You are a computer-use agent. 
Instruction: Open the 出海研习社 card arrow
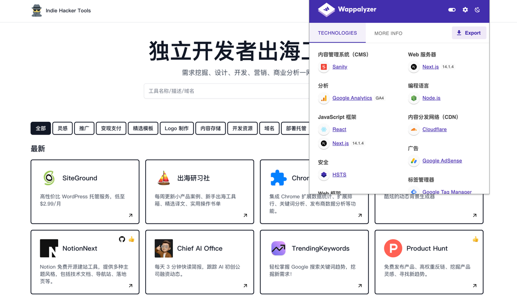point(245,215)
